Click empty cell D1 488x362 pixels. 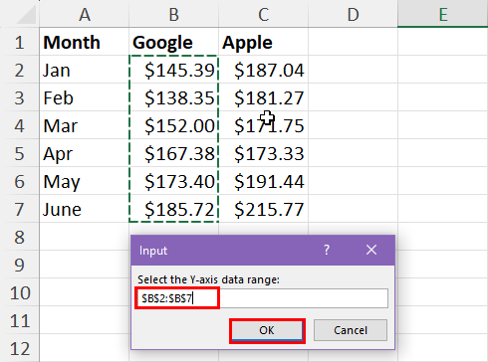(353, 42)
